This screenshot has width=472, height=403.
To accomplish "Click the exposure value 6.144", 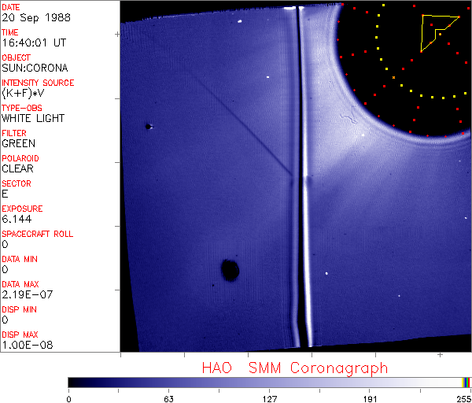I will coord(17,220).
